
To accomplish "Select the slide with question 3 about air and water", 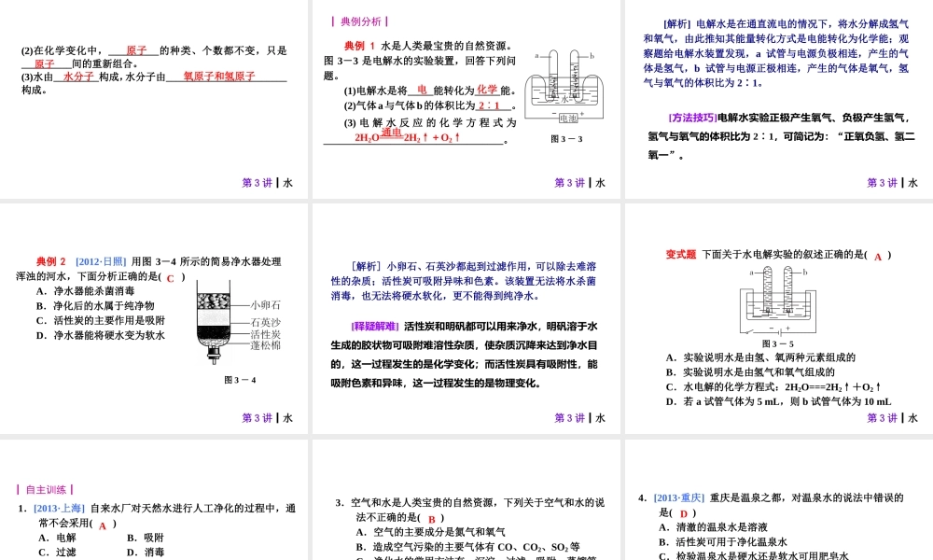I will 466,500.
